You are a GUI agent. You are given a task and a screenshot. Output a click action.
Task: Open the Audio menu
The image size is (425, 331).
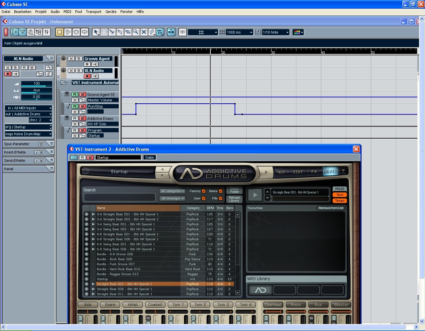[x=55, y=12]
